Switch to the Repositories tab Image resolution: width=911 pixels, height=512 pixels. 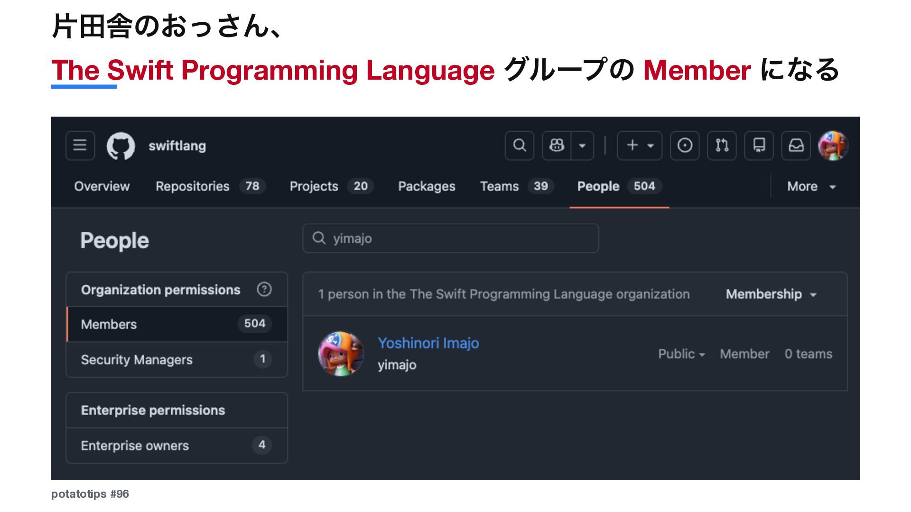coord(210,186)
